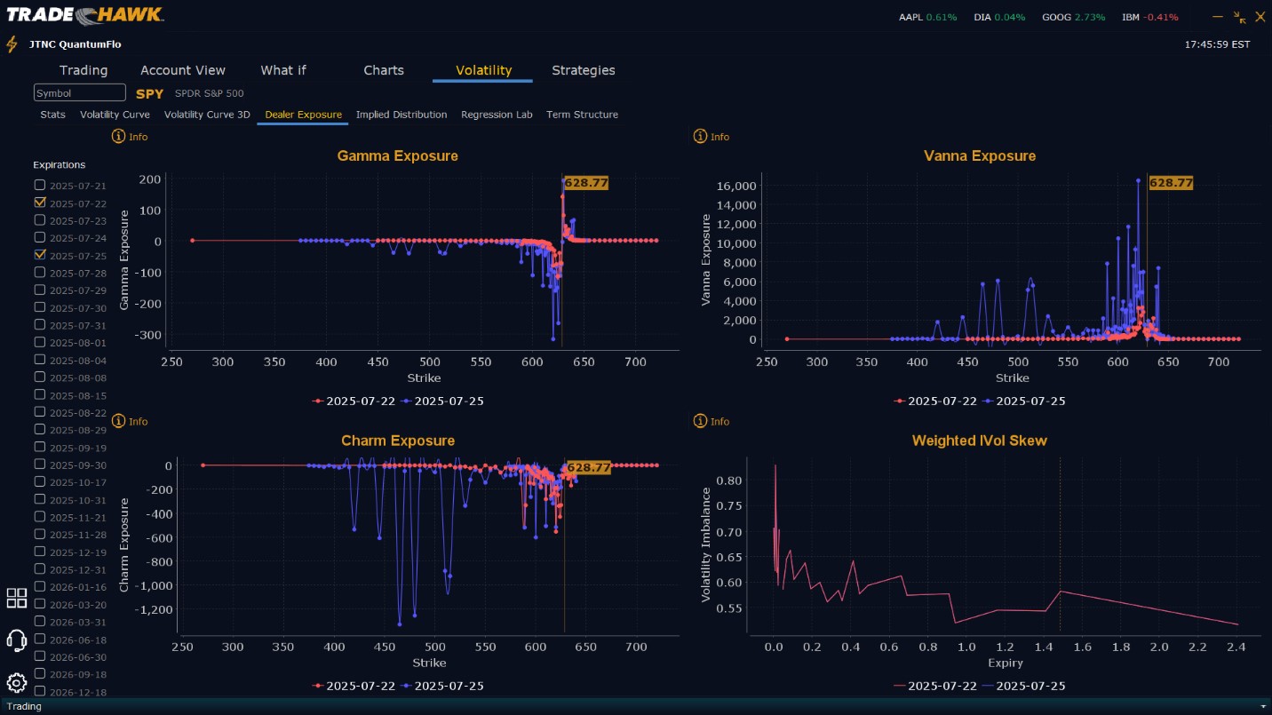Open the grid layout icon in left sidebar
The width and height of the screenshot is (1272, 715).
point(17,598)
